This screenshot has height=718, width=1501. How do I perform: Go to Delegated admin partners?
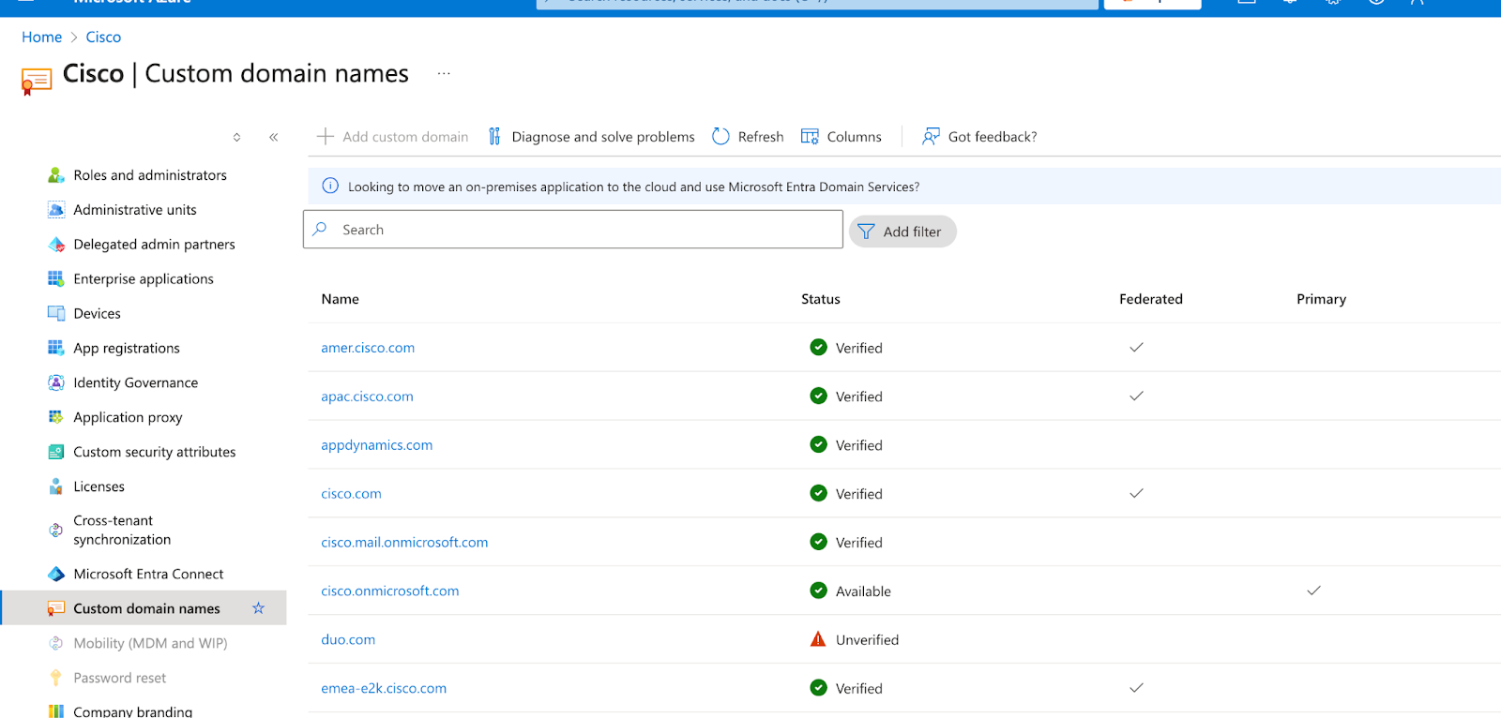(x=154, y=245)
